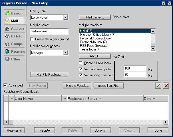
Task: Click template list scroll up arrow
Action: coord(153,31)
